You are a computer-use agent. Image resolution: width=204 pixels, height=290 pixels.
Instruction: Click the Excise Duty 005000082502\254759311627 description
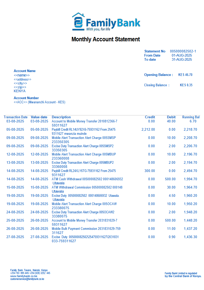(x=85, y=239)
